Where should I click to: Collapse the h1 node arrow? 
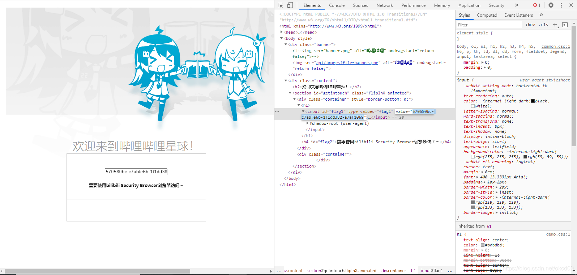coord(299,105)
